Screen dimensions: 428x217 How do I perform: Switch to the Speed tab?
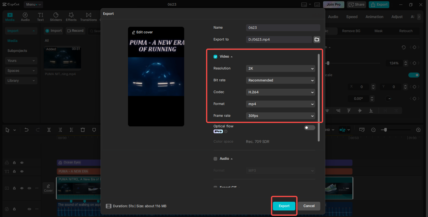[x=352, y=17]
